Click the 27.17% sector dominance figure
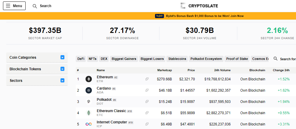The width and height of the screenshot is (296, 129). tap(123, 31)
